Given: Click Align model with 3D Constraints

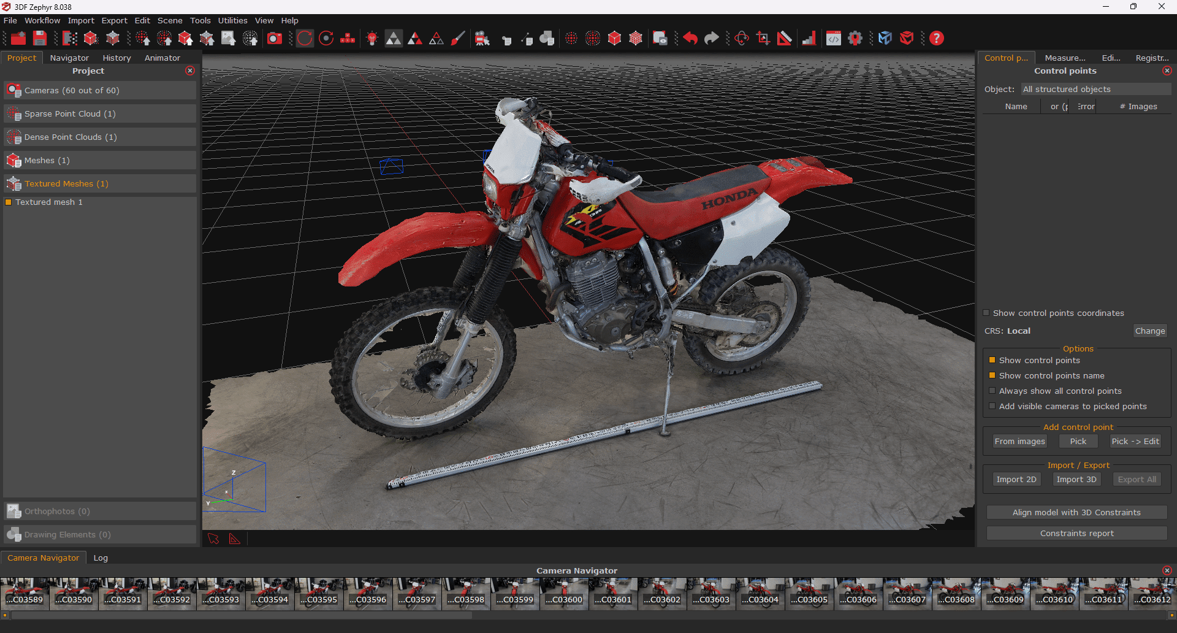Looking at the screenshot, I should click(x=1076, y=512).
